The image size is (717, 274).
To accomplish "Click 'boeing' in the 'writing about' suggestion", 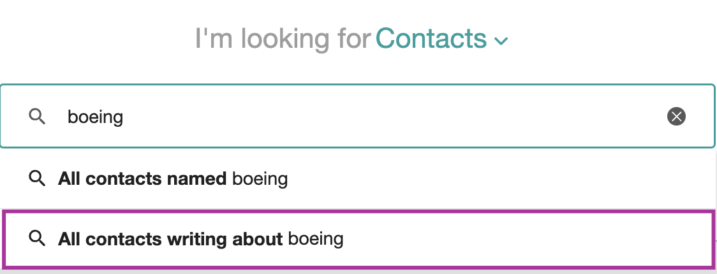I will (316, 240).
